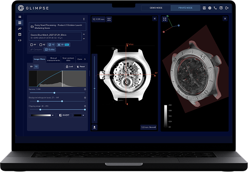248x172 pixels.
Task: Select next scan with down chevron
Action: [84, 39]
